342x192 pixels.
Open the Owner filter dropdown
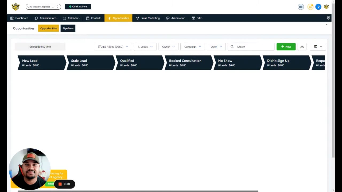[x=168, y=47]
